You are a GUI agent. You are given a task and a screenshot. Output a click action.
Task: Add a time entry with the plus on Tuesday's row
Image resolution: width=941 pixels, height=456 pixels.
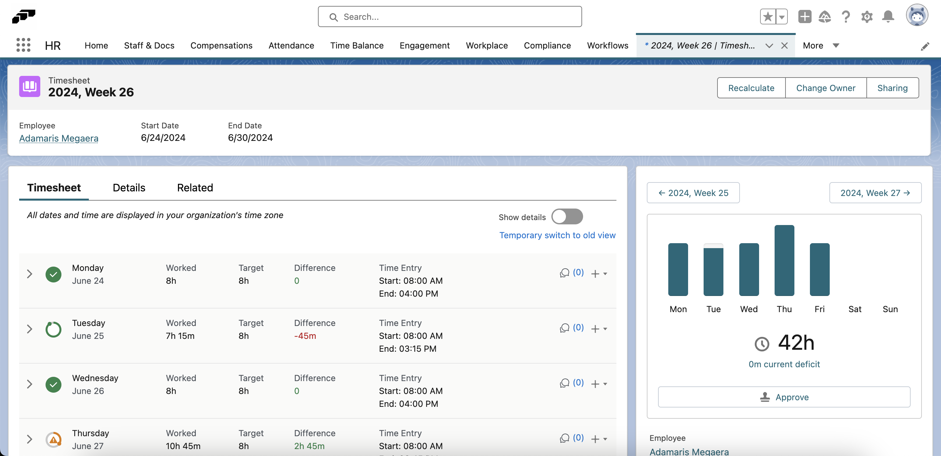(x=595, y=328)
